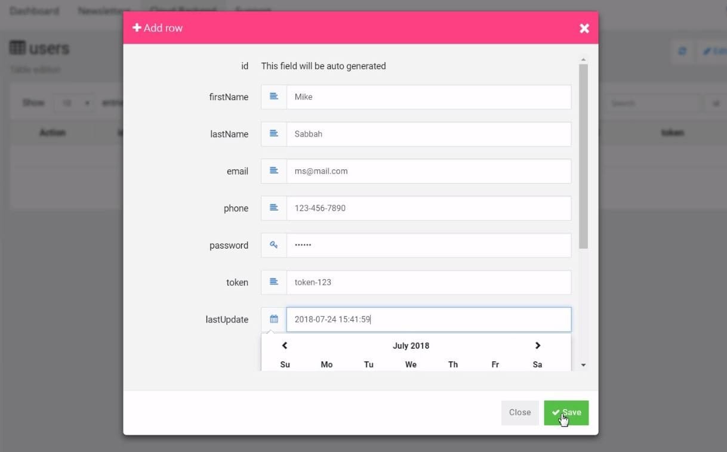Close the Add row dialog with X

584,28
